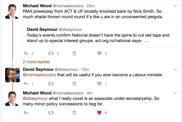Open Buffer stack icon on first tweet

click(74, 53)
